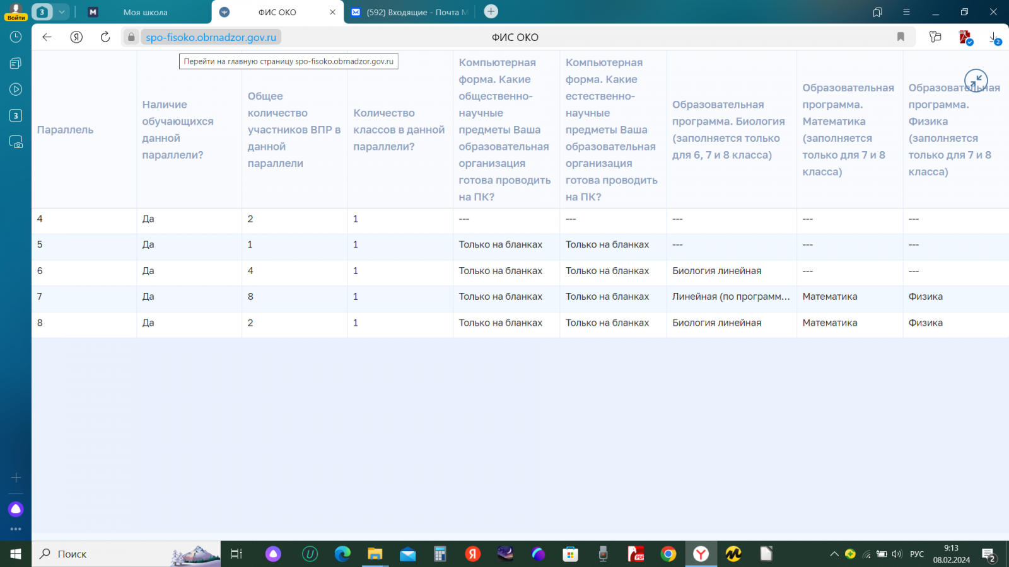The height and width of the screenshot is (567, 1009).
Task: Open browser history clock icon in sidebar
Action: point(16,37)
